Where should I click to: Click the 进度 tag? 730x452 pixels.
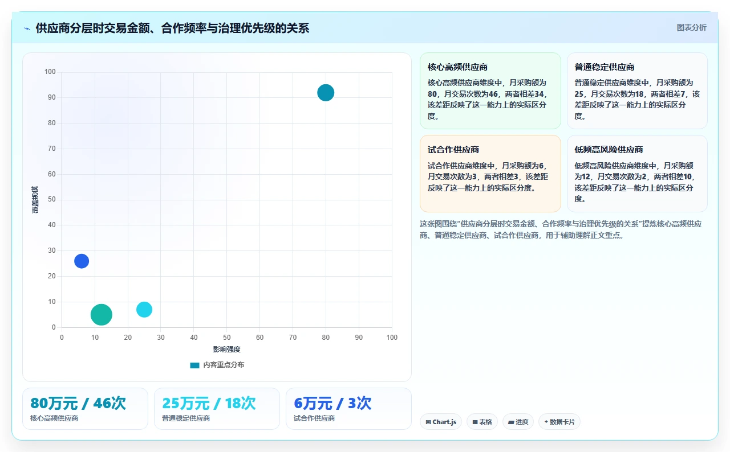click(x=518, y=422)
